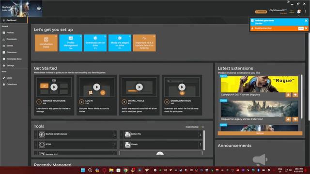This screenshot has height=174, width=310.
Task: Open the Profile Management tile
Action: [71, 43]
